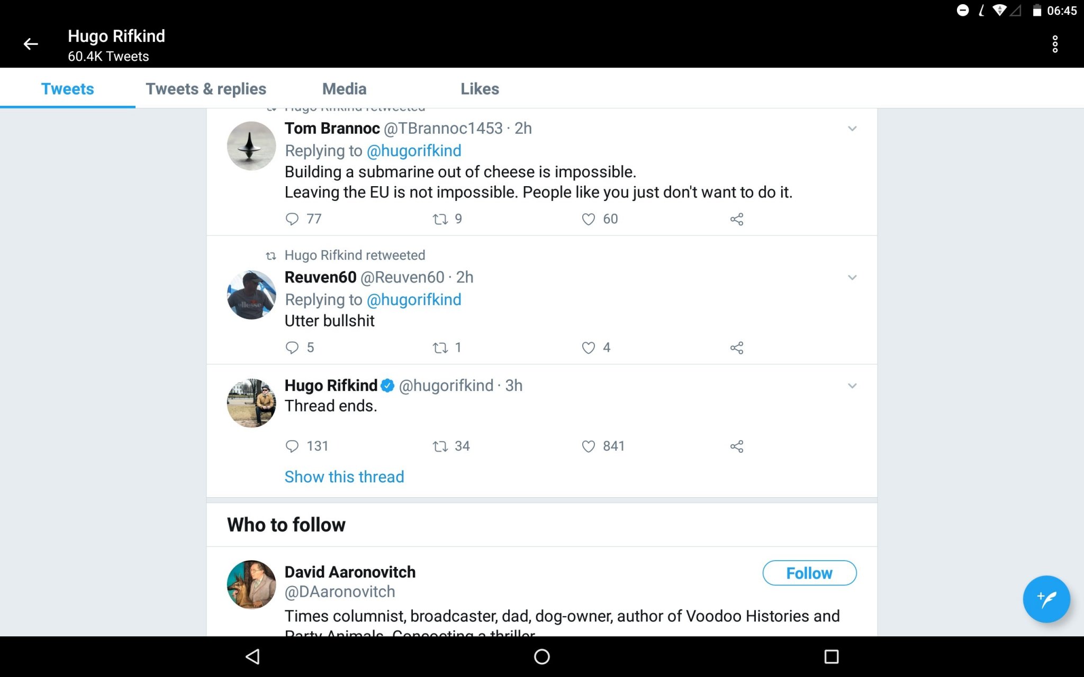Reply to Tom Brannoc's tweet
This screenshot has height=677, width=1084.
(x=293, y=218)
